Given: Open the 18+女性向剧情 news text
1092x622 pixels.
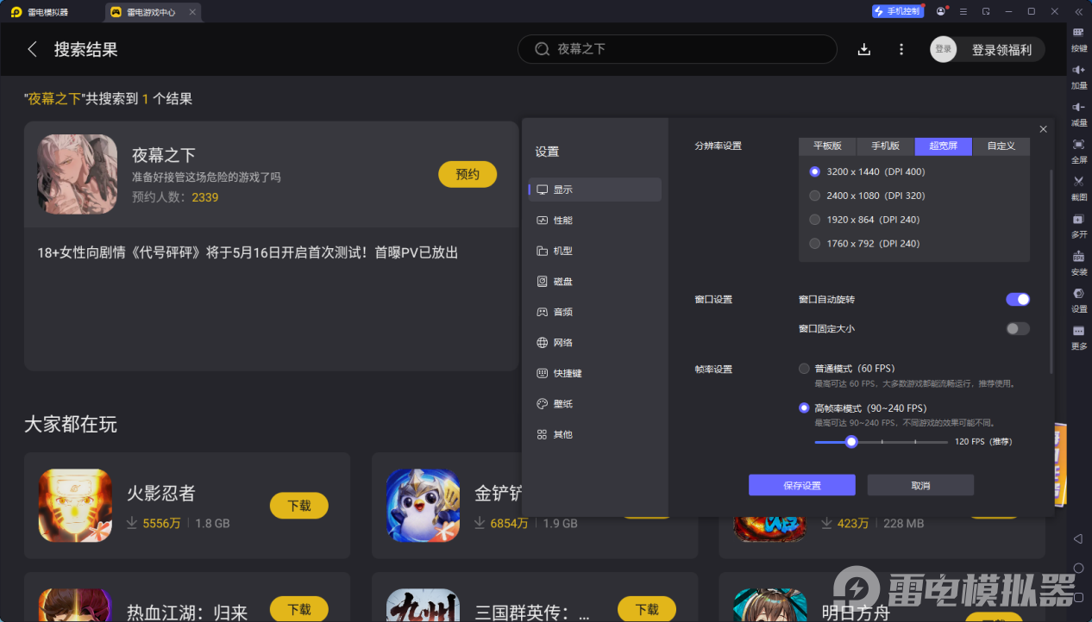Looking at the screenshot, I should [248, 252].
